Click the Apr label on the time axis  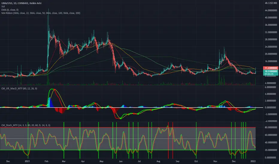tap(83, 161)
